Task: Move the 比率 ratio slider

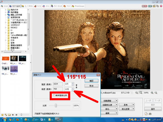Action: click(x=56, y=106)
